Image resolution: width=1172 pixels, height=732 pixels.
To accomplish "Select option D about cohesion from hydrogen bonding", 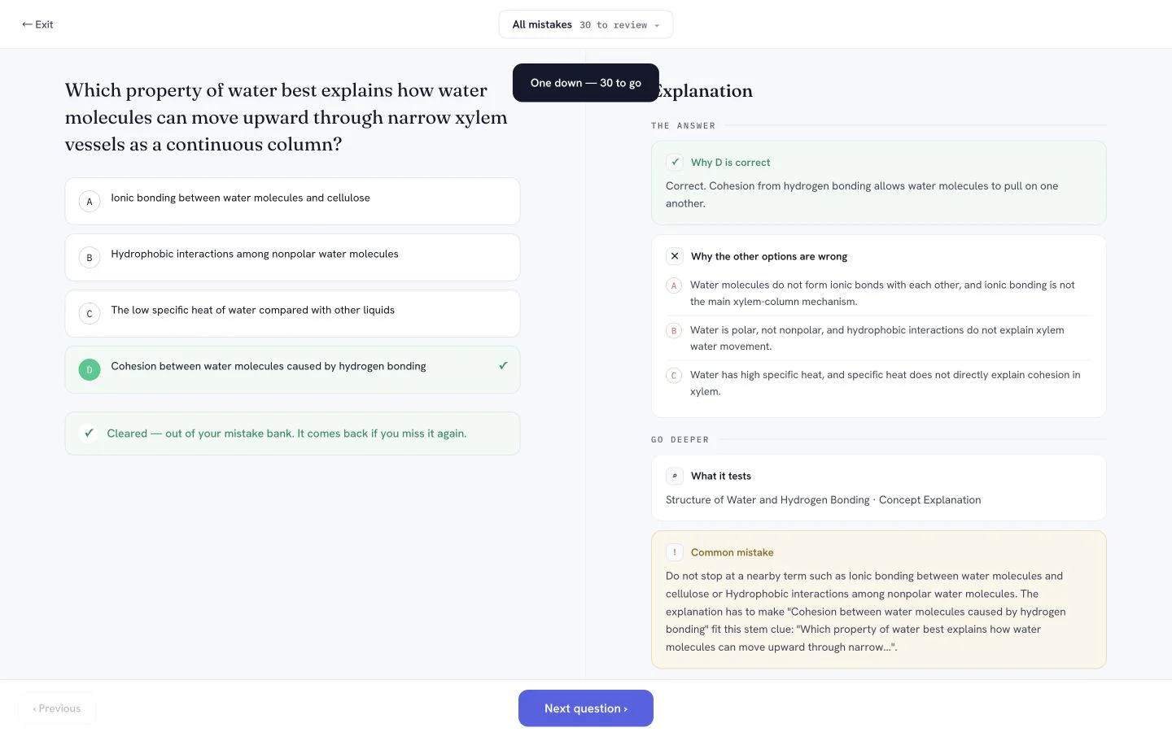I will (292, 369).
